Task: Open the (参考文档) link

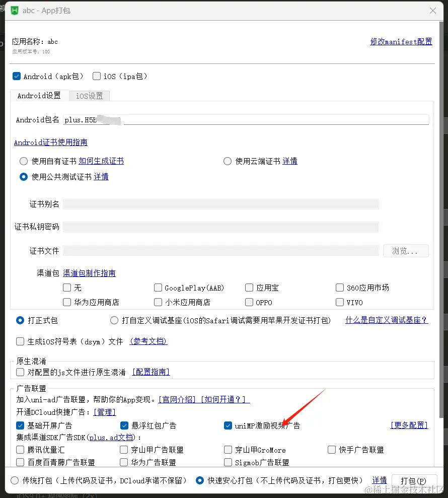Action: pyautogui.click(x=148, y=341)
